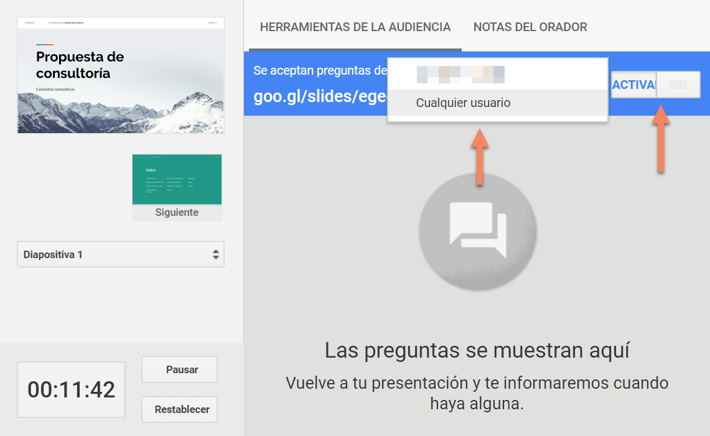The width and height of the screenshot is (710, 436).
Task: Click the Propuesta de consultoría slide thumbnail
Action: [x=120, y=75]
